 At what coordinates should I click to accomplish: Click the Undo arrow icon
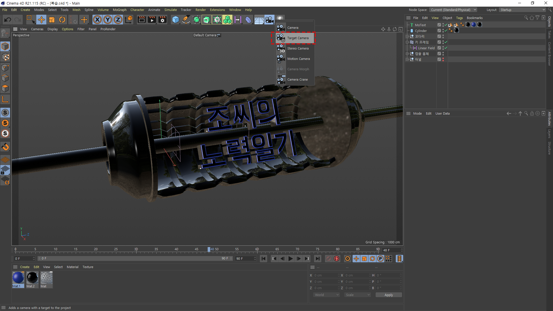pyautogui.click(x=8, y=20)
